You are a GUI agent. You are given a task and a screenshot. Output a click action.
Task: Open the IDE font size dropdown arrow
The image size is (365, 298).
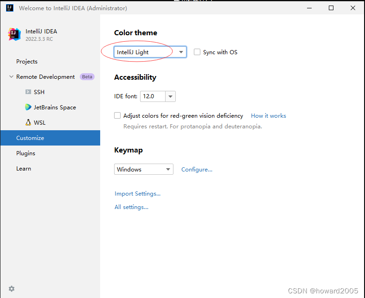point(170,96)
